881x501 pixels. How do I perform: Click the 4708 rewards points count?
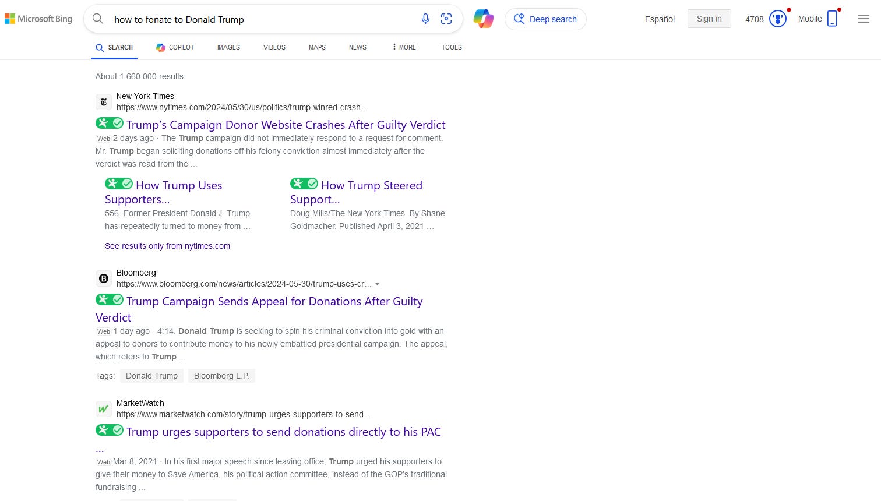754,19
